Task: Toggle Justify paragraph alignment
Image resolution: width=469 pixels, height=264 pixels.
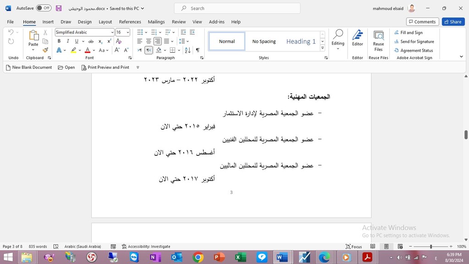Action: coord(167,41)
